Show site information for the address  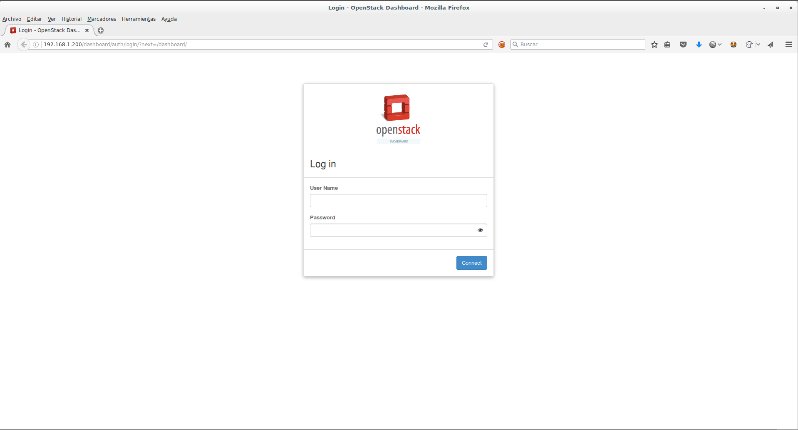tap(36, 45)
